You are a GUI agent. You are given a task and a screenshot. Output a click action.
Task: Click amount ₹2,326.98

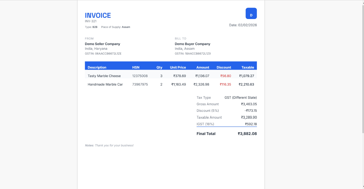[201, 84]
